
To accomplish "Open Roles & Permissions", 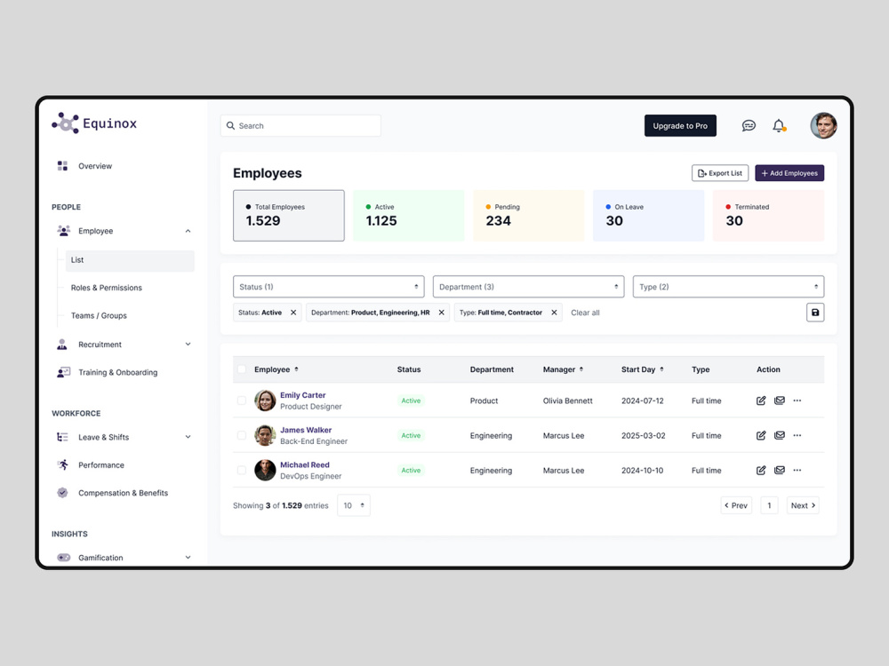I will click(106, 288).
